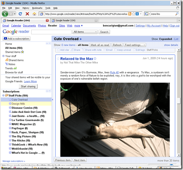The height and width of the screenshot is (170, 183).
Task: Click the orange RSS feed icon in address bar
Action: pos(130,14)
